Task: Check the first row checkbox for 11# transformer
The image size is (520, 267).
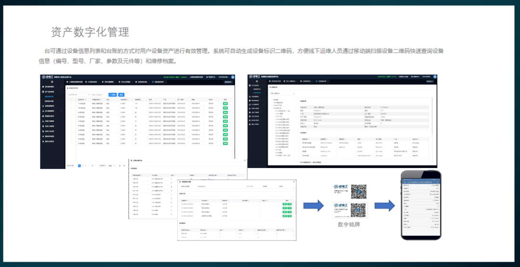Action: click(70, 104)
